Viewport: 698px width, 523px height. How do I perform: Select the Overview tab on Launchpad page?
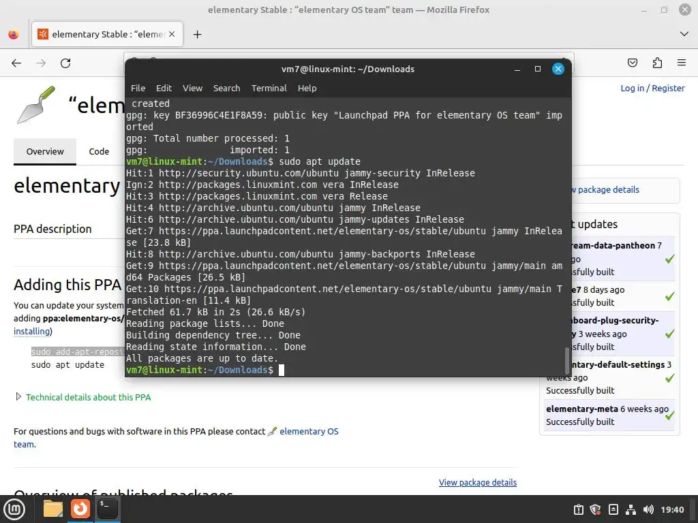point(45,151)
